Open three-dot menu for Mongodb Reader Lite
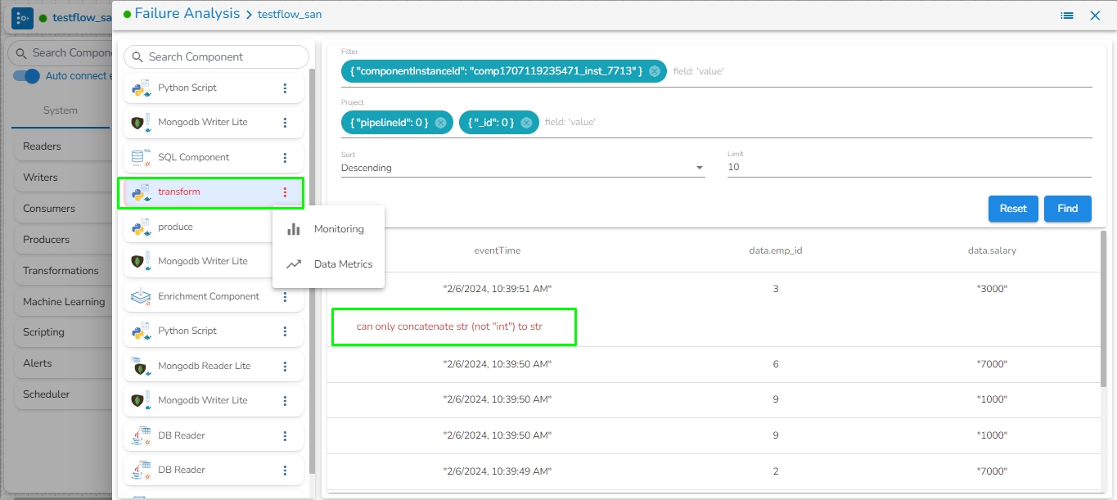The height and width of the screenshot is (500, 1117). (285, 366)
